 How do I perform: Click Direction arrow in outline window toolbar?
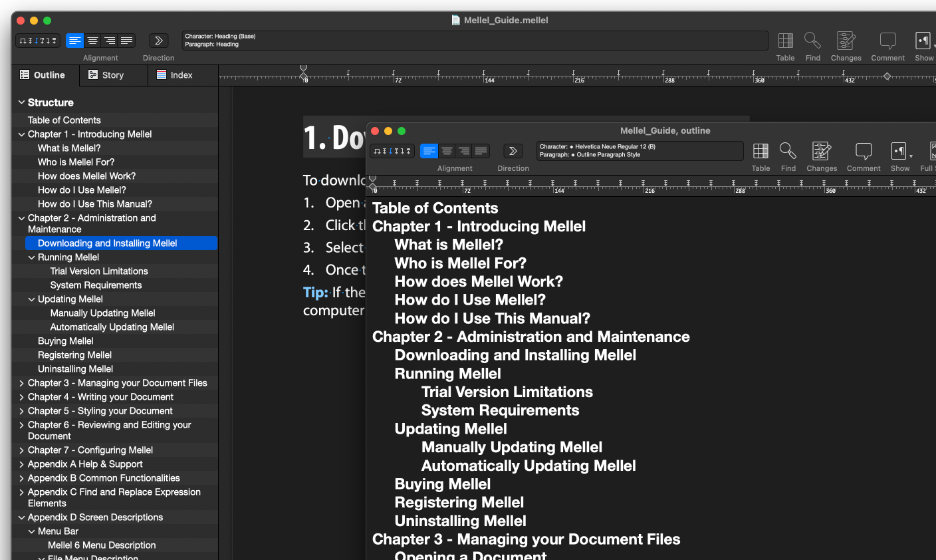[x=513, y=151]
